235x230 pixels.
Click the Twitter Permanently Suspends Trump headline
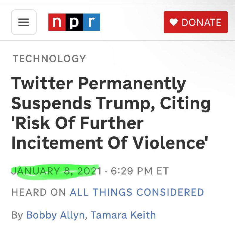[111, 113]
